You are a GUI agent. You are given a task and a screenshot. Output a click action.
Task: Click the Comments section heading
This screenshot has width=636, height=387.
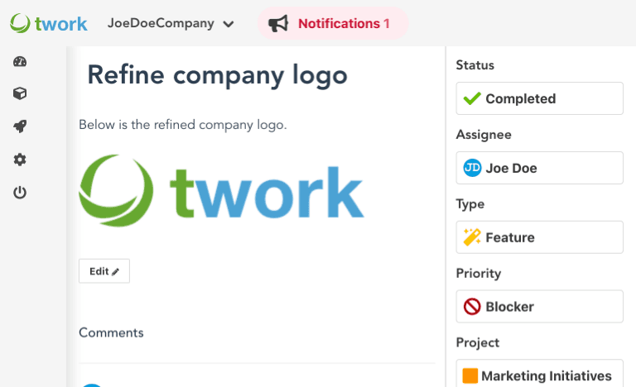coord(111,332)
